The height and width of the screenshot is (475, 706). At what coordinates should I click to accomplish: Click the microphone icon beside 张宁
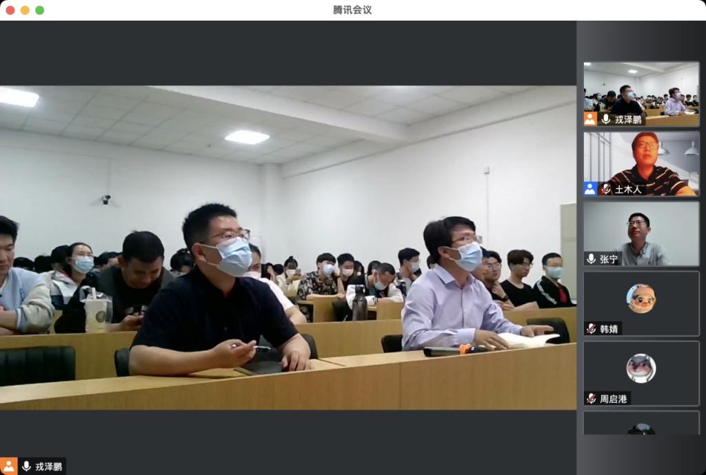click(x=592, y=259)
